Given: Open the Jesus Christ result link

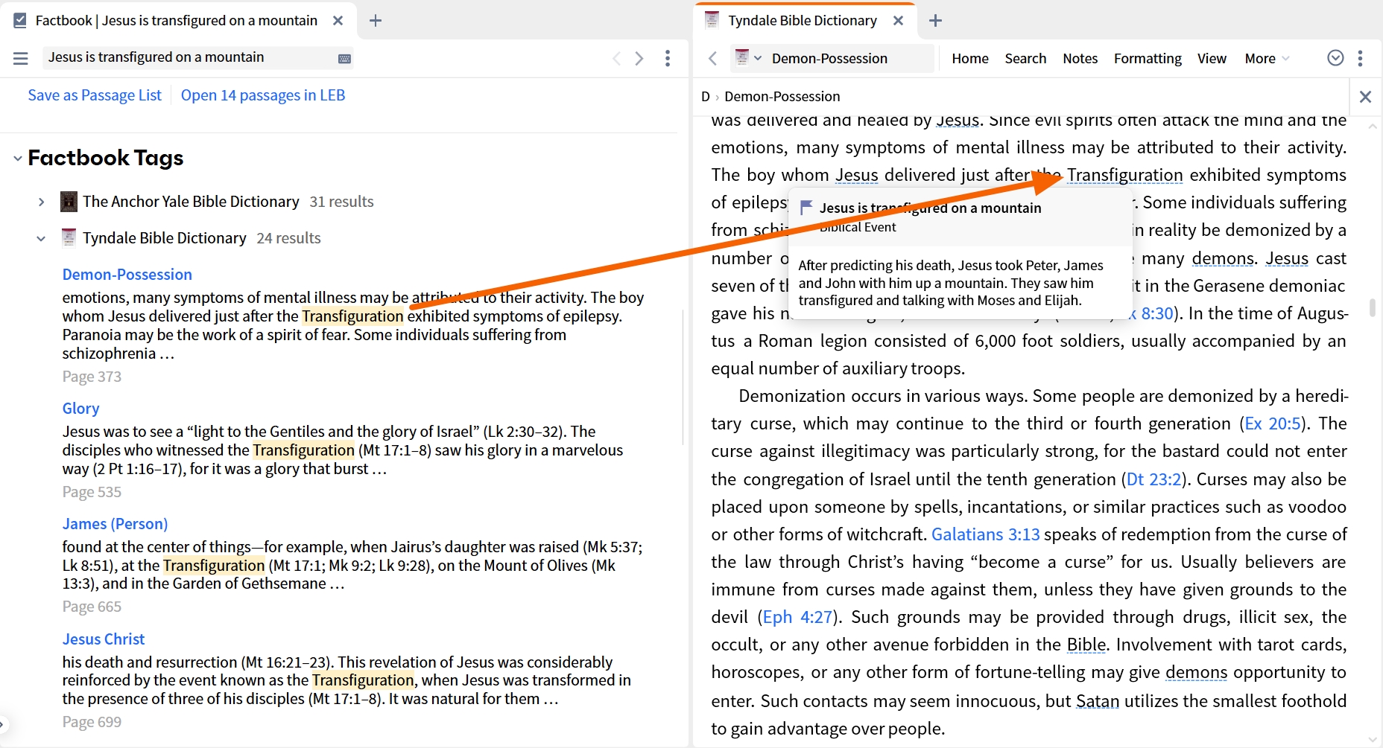Looking at the screenshot, I should pyautogui.click(x=104, y=639).
